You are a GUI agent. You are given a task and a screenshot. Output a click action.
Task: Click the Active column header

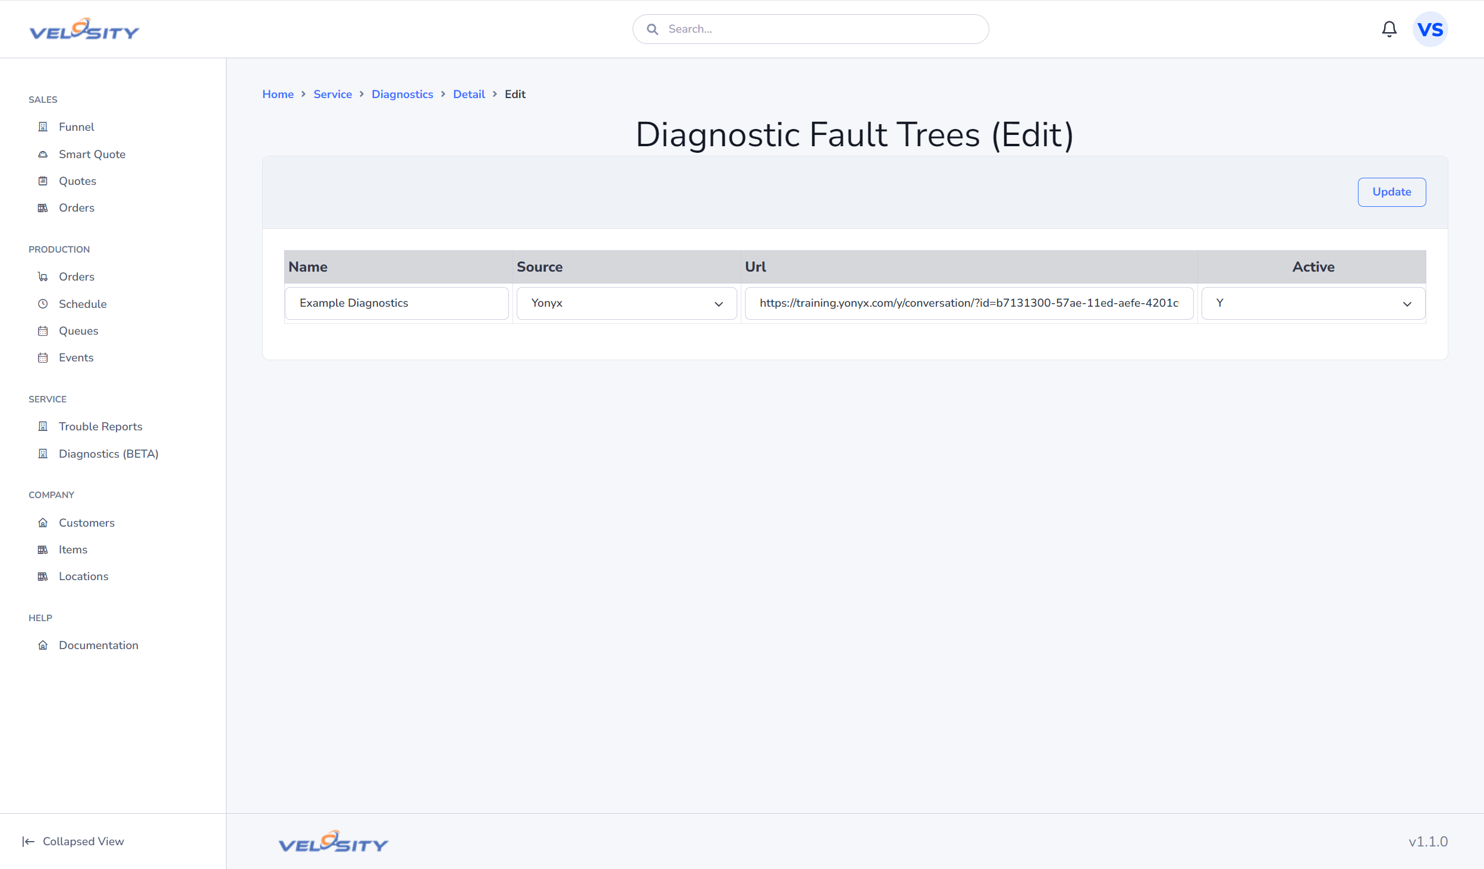1312,267
